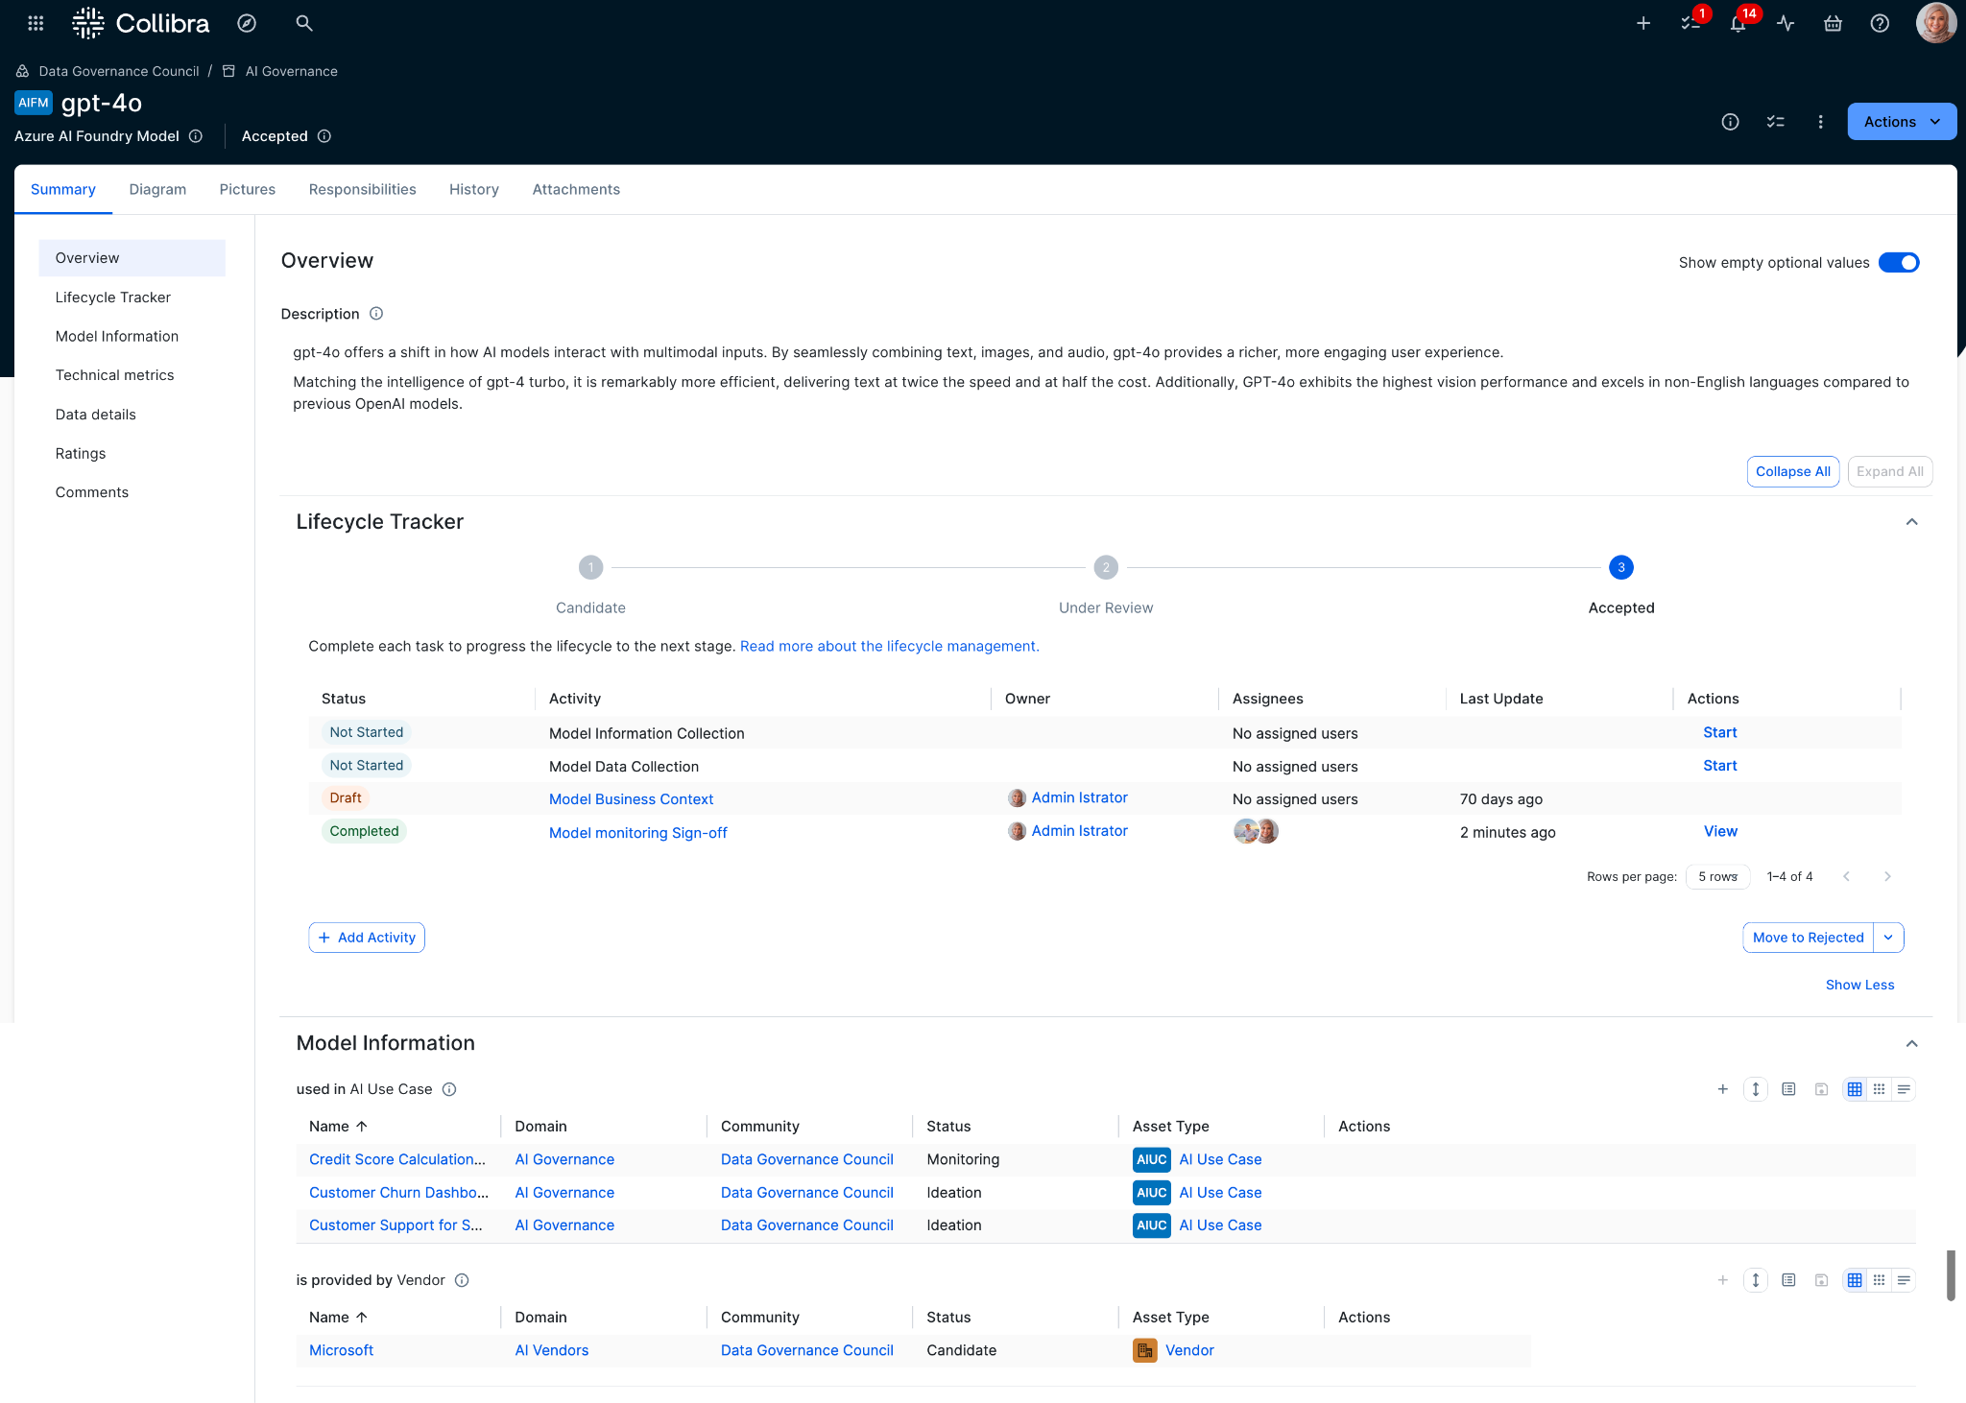Click the page vertical scrollbar thumb
This screenshot has height=1403, width=1966.
click(1951, 1275)
